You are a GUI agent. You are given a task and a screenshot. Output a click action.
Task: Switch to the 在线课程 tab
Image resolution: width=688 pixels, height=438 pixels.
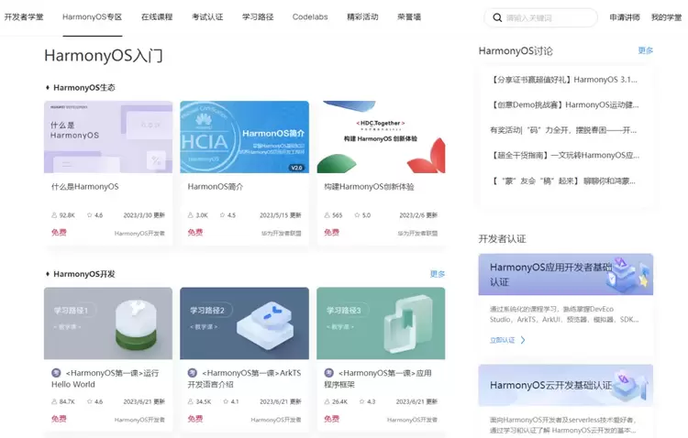click(156, 17)
